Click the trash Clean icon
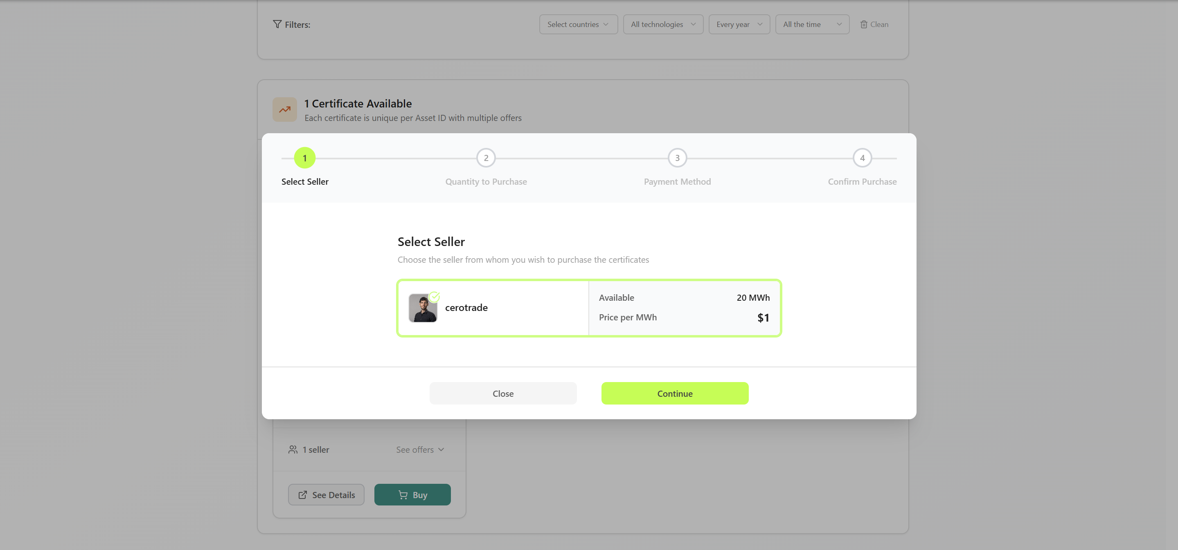Screen dimensions: 1178x550 (863, 25)
